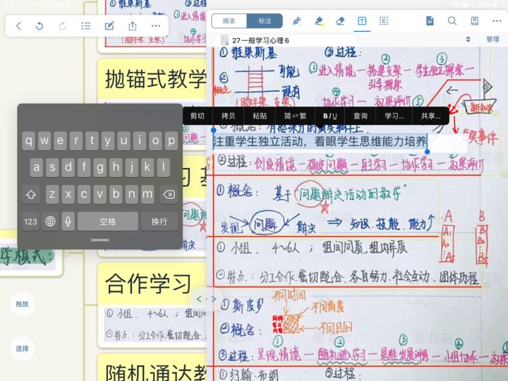Screen dimensions: 508x381
Task: Choose 剪切 in the context menu
Action: point(198,116)
